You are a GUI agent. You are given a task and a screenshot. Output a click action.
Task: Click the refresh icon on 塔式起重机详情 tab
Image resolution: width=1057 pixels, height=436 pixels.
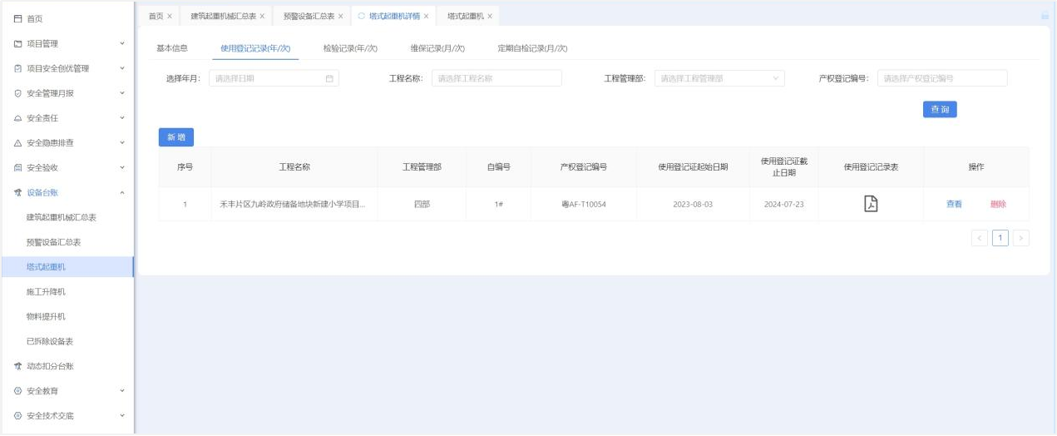click(361, 16)
